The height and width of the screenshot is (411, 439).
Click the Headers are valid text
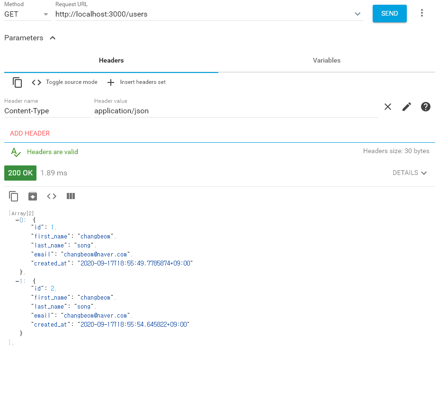[53, 152]
